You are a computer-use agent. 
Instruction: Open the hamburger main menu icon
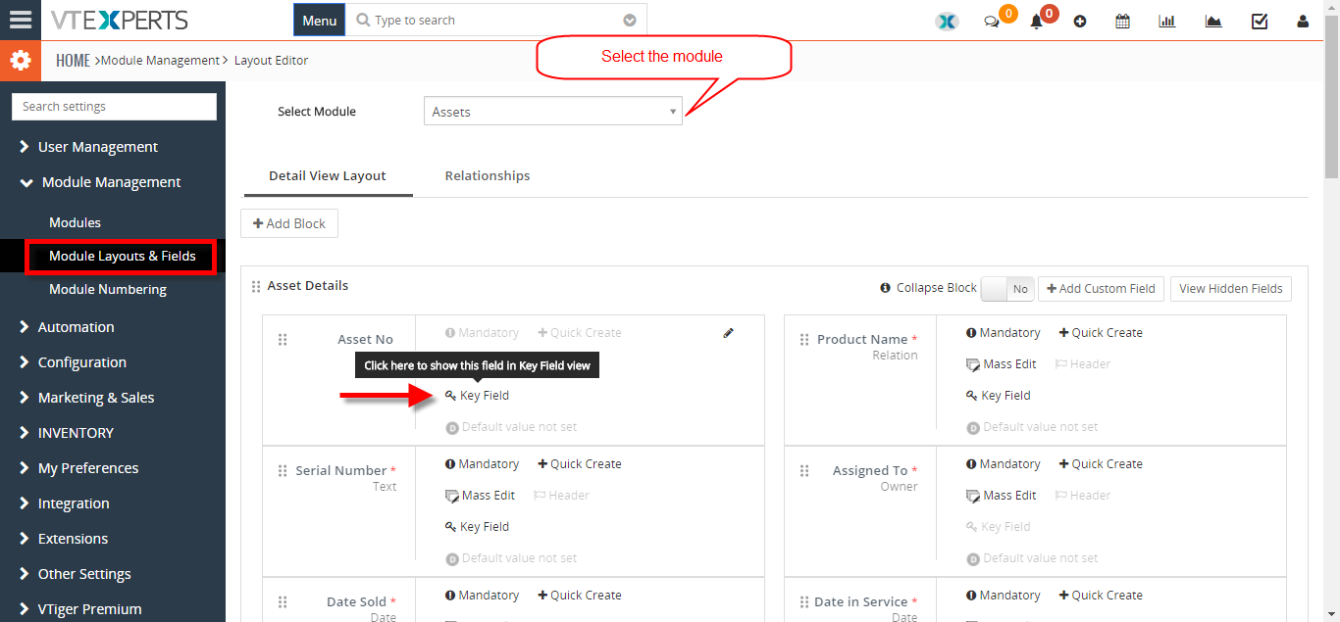point(20,20)
